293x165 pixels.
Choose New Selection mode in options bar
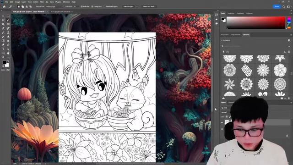coord(18,6)
